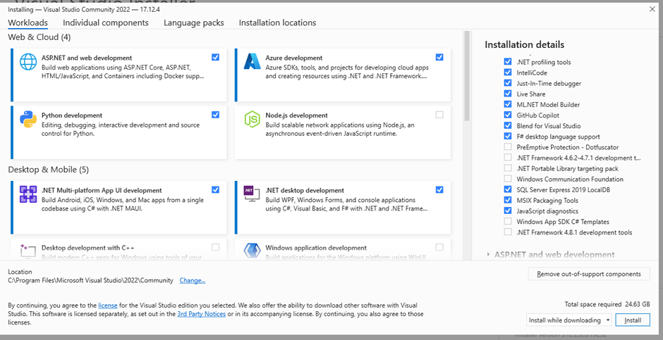Uncheck SQL Server Express 2019 LocalDB

tap(508, 189)
